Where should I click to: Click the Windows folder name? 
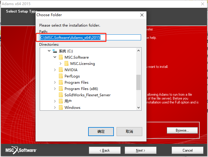pos(72,107)
